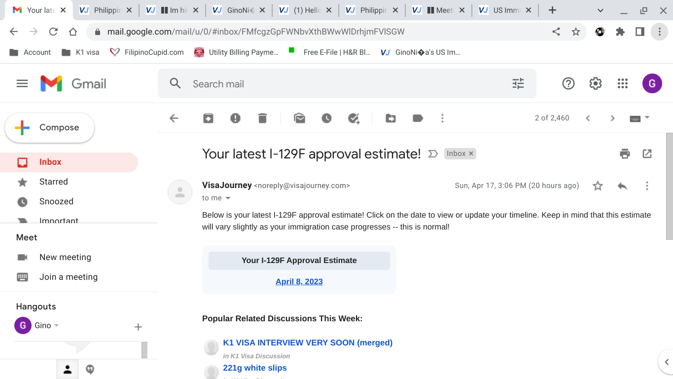Open input tools keyboard dropdown
673x379 pixels.
click(x=640, y=118)
